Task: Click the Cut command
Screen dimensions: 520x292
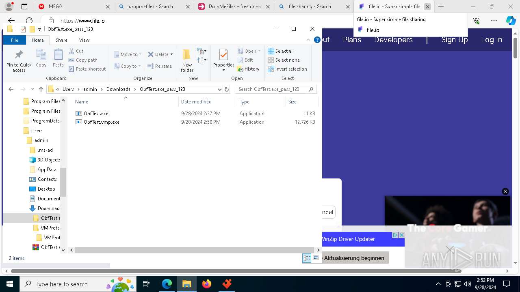Action: pos(76,51)
